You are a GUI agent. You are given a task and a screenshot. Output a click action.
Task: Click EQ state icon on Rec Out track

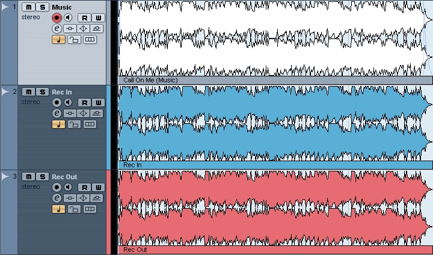[83, 198]
